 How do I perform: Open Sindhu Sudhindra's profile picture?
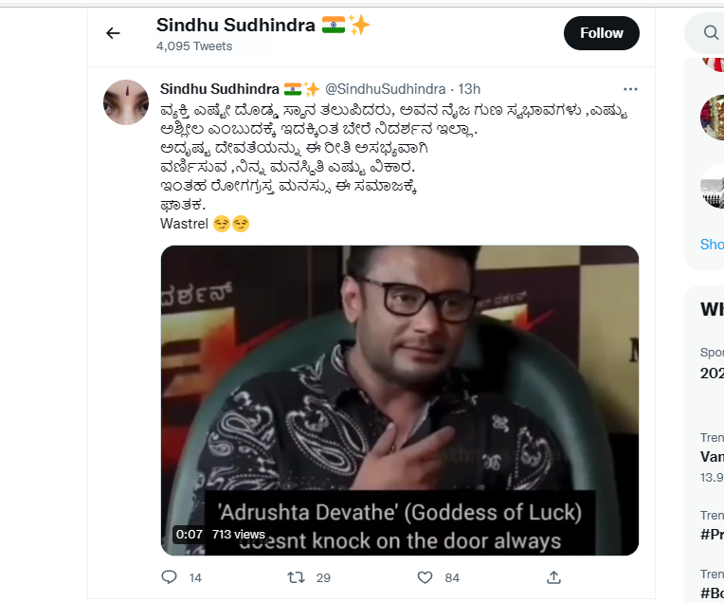(126, 102)
